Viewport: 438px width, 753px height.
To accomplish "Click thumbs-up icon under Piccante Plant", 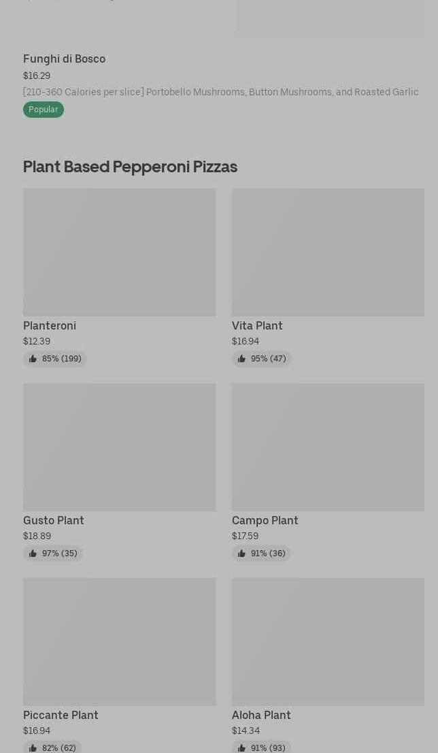I will click(33, 748).
